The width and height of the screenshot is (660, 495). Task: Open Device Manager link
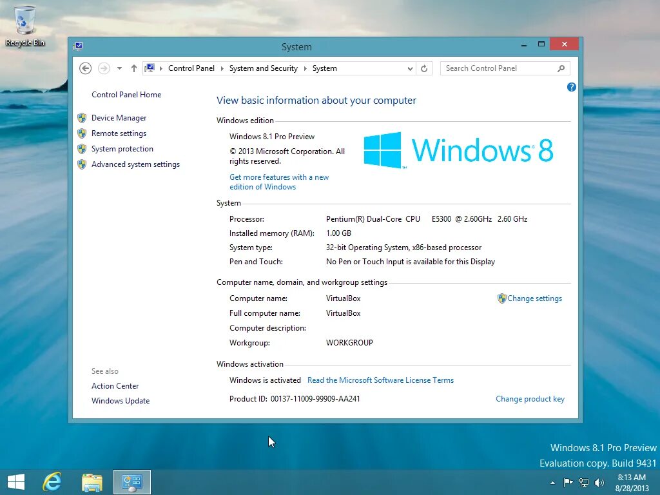click(119, 118)
